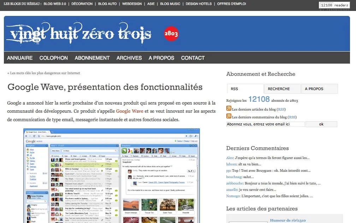Viewport: 356px width, 223px height.
Task: Switch to the A PROPOS sidebar tab
Action: point(319,89)
